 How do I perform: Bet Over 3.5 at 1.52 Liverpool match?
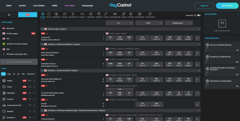pos(142,38)
